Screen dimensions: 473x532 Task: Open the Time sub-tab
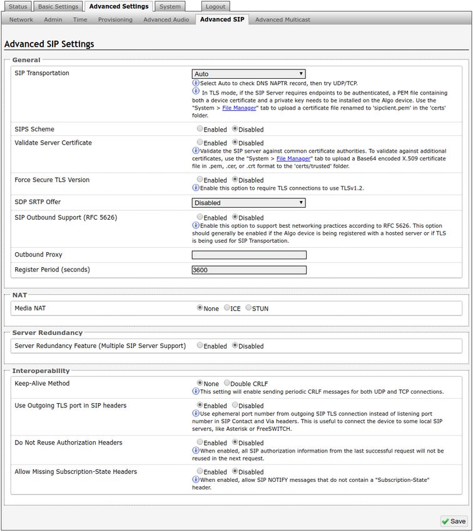[x=80, y=19]
